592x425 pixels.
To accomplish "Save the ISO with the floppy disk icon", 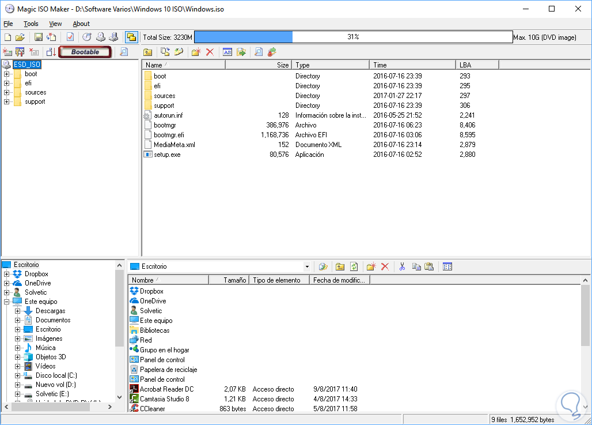I will click(x=39, y=37).
